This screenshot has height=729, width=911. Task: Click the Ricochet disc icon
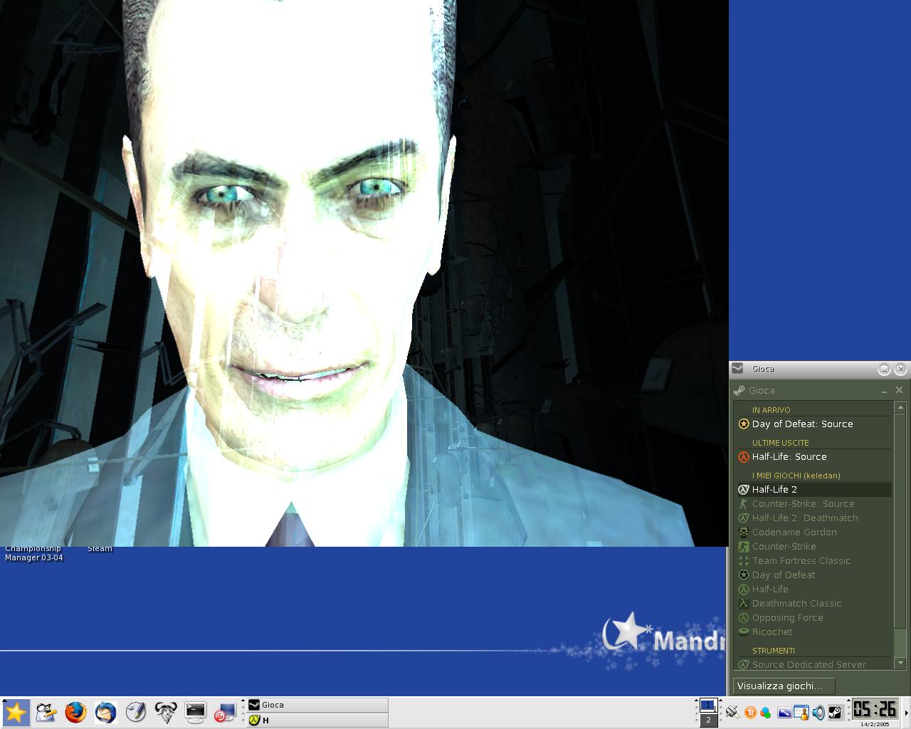click(x=744, y=631)
